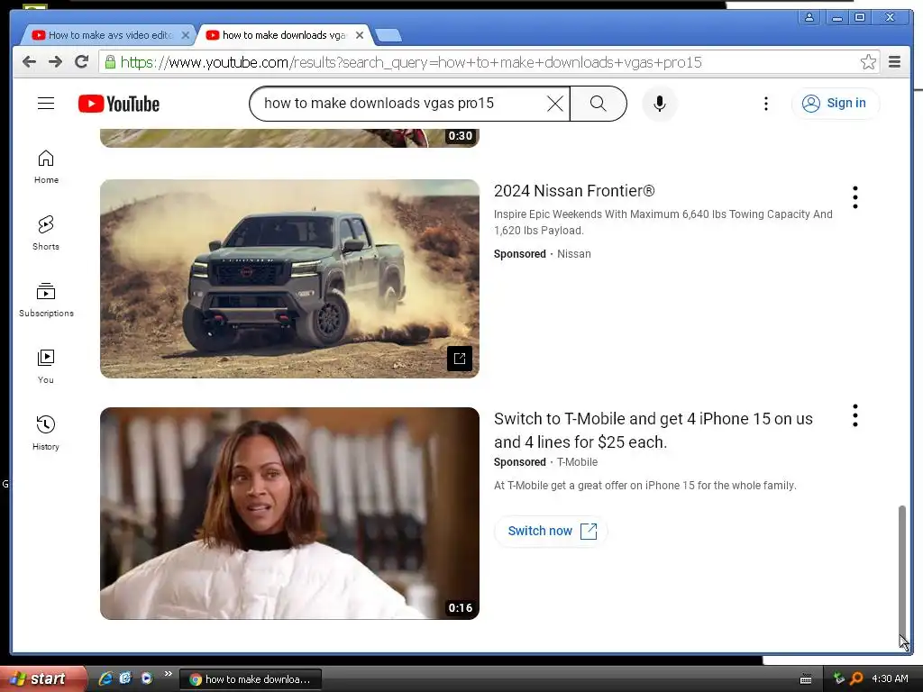Reload the page with the refresh icon

coord(82,62)
